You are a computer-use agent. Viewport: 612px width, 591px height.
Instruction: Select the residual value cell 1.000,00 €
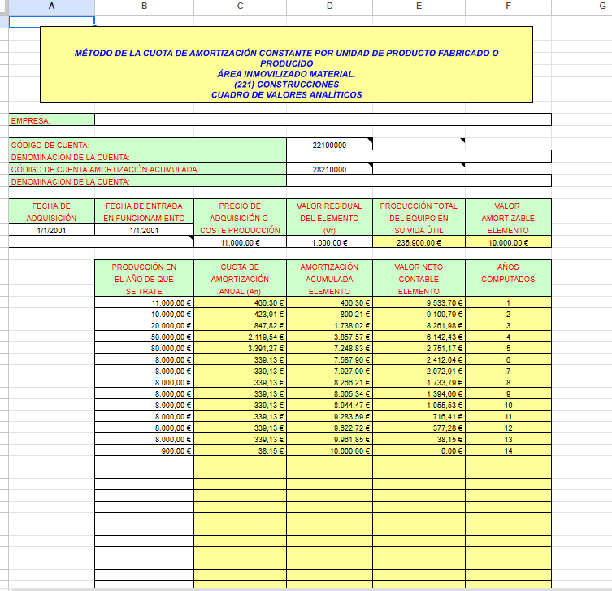pos(329,242)
